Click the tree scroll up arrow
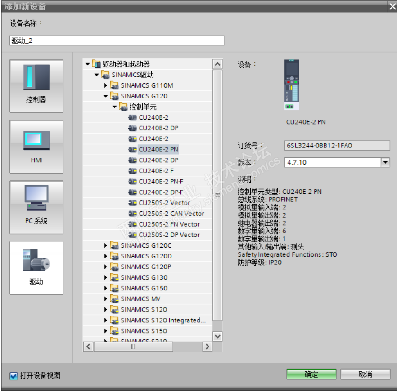Viewport: 397px width, 392px height. (x=217, y=64)
